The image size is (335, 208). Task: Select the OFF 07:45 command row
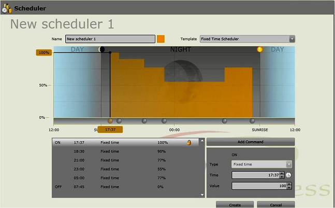click(x=127, y=186)
